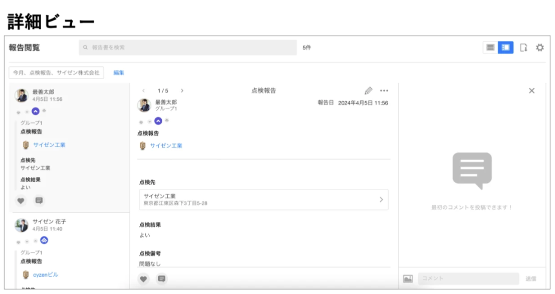This screenshot has height=294, width=555.
Task: Open the 今月、点検報告 filter condition box
Action: [x=56, y=72]
